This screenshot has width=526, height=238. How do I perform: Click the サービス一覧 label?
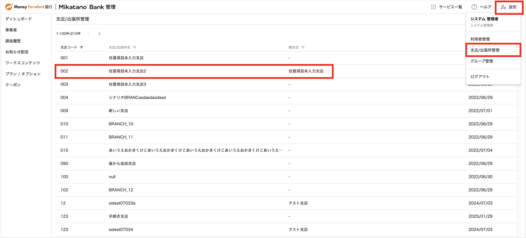(451, 7)
